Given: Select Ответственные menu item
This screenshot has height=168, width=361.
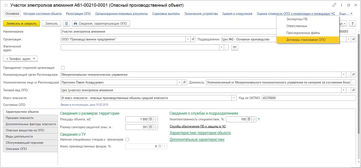Looking at the screenshot, I should click(x=308, y=26).
